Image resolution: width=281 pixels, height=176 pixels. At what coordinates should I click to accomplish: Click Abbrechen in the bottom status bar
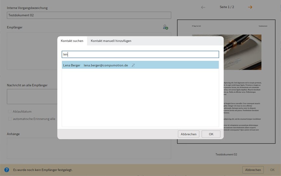(253, 170)
